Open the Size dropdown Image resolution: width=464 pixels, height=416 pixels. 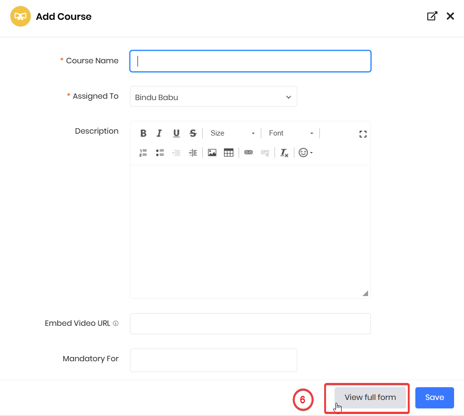(232, 134)
